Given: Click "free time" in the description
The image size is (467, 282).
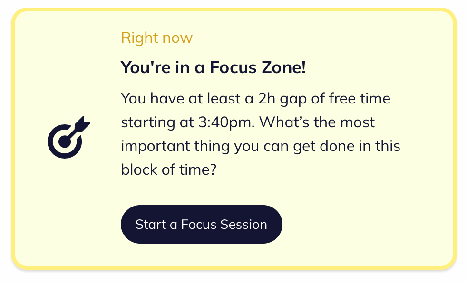Looking at the screenshot, I should pos(359,98).
